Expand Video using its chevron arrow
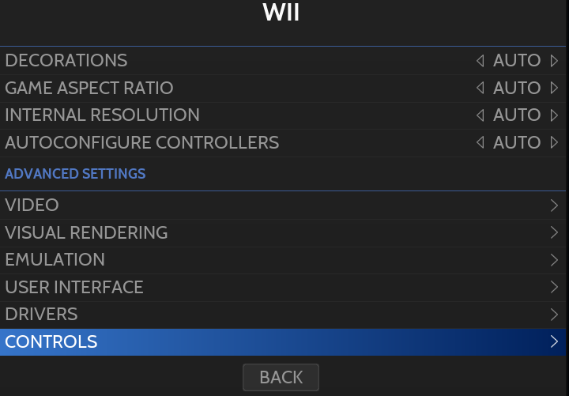Viewport: 569px width, 396px height. click(x=555, y=206)
